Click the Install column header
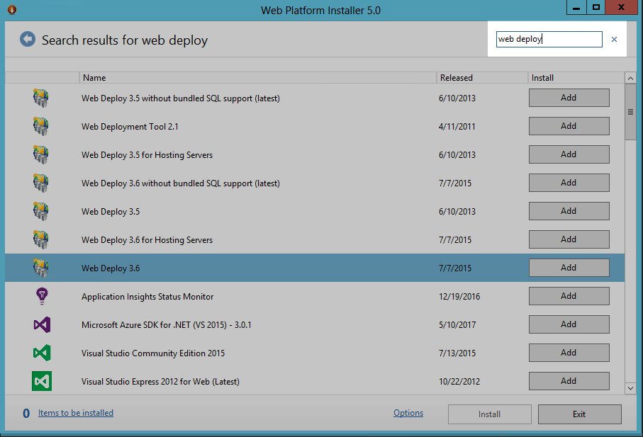 pyautogui.click(x=576, y=77)
